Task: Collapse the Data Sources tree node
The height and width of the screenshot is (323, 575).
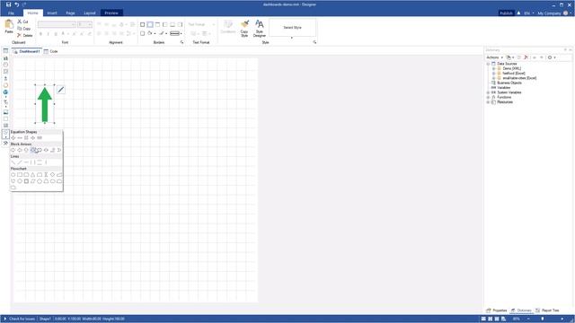Action: pos(488,64)
